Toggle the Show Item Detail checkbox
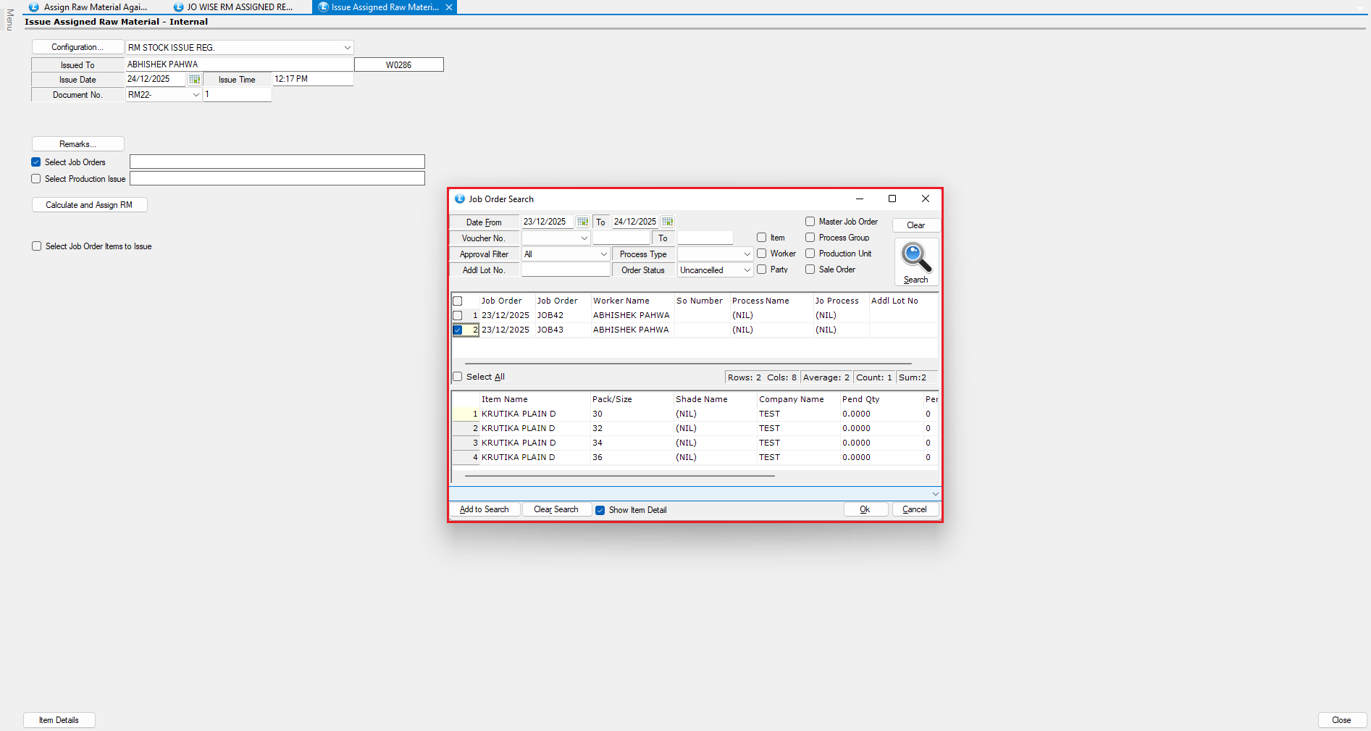The height and width of the screenshot is (731, 1371). point(600,510)
